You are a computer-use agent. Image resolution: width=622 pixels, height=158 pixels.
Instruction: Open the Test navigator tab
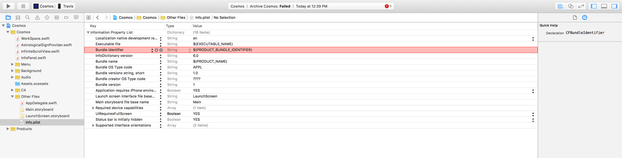click(47, 18)
